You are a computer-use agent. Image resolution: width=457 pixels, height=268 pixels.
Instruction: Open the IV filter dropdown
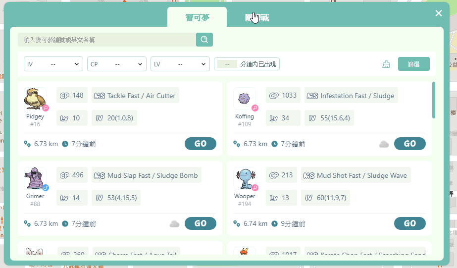pos(53,64)
